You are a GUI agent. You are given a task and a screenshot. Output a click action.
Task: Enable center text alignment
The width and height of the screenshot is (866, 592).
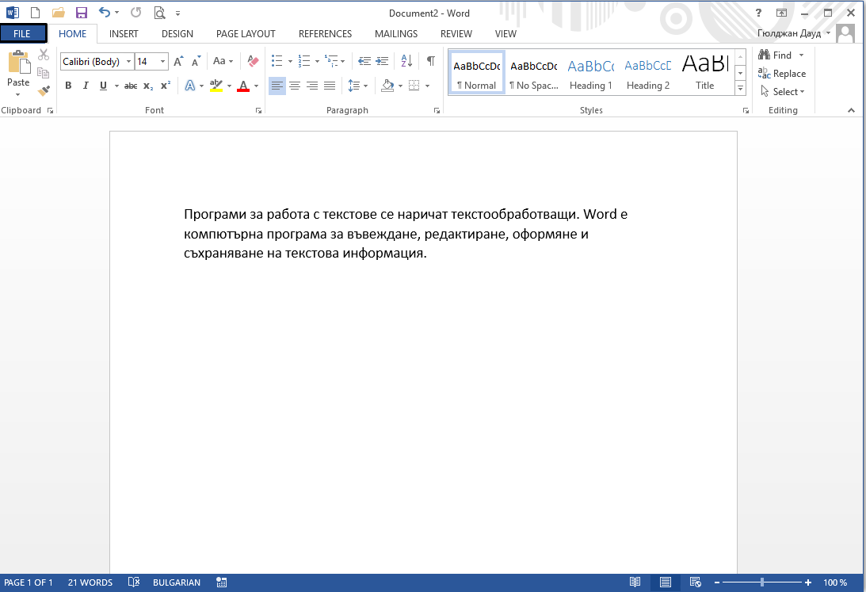(295, 86)
